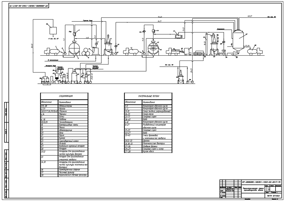
Task: Select the Сироповарочный котел row
Action: pyautogui.click(x=64, y=141)
